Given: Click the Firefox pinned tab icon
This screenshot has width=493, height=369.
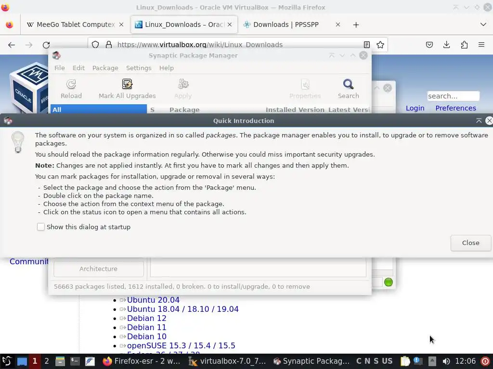Looking at the screenshot, I should coord(10,25).
